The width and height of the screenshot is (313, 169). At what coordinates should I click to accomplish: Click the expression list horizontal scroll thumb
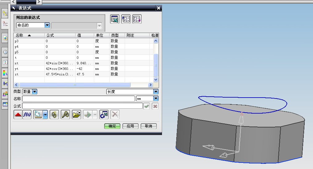[75, 85]
